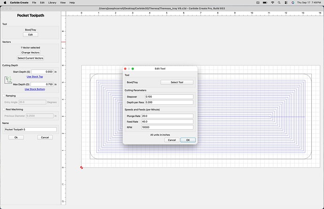Click the red origin marker on canvas

(81, 168)
